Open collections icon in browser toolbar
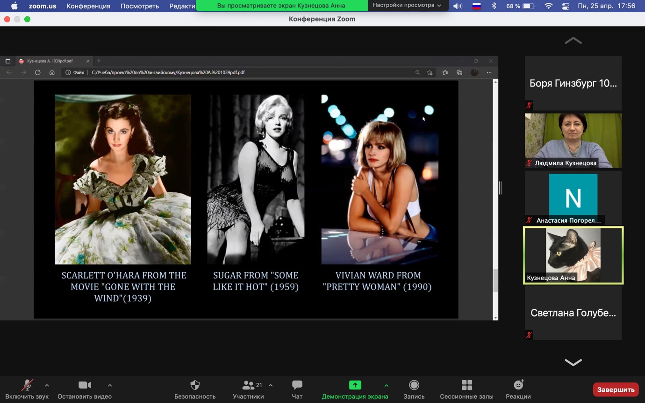Screen dimensions: 645x403 [459, 72]
